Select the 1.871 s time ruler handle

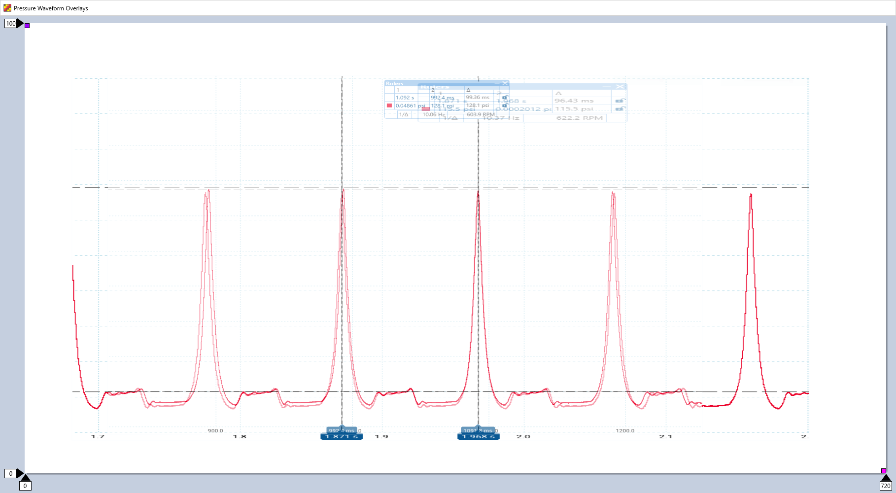pos(342,437)
